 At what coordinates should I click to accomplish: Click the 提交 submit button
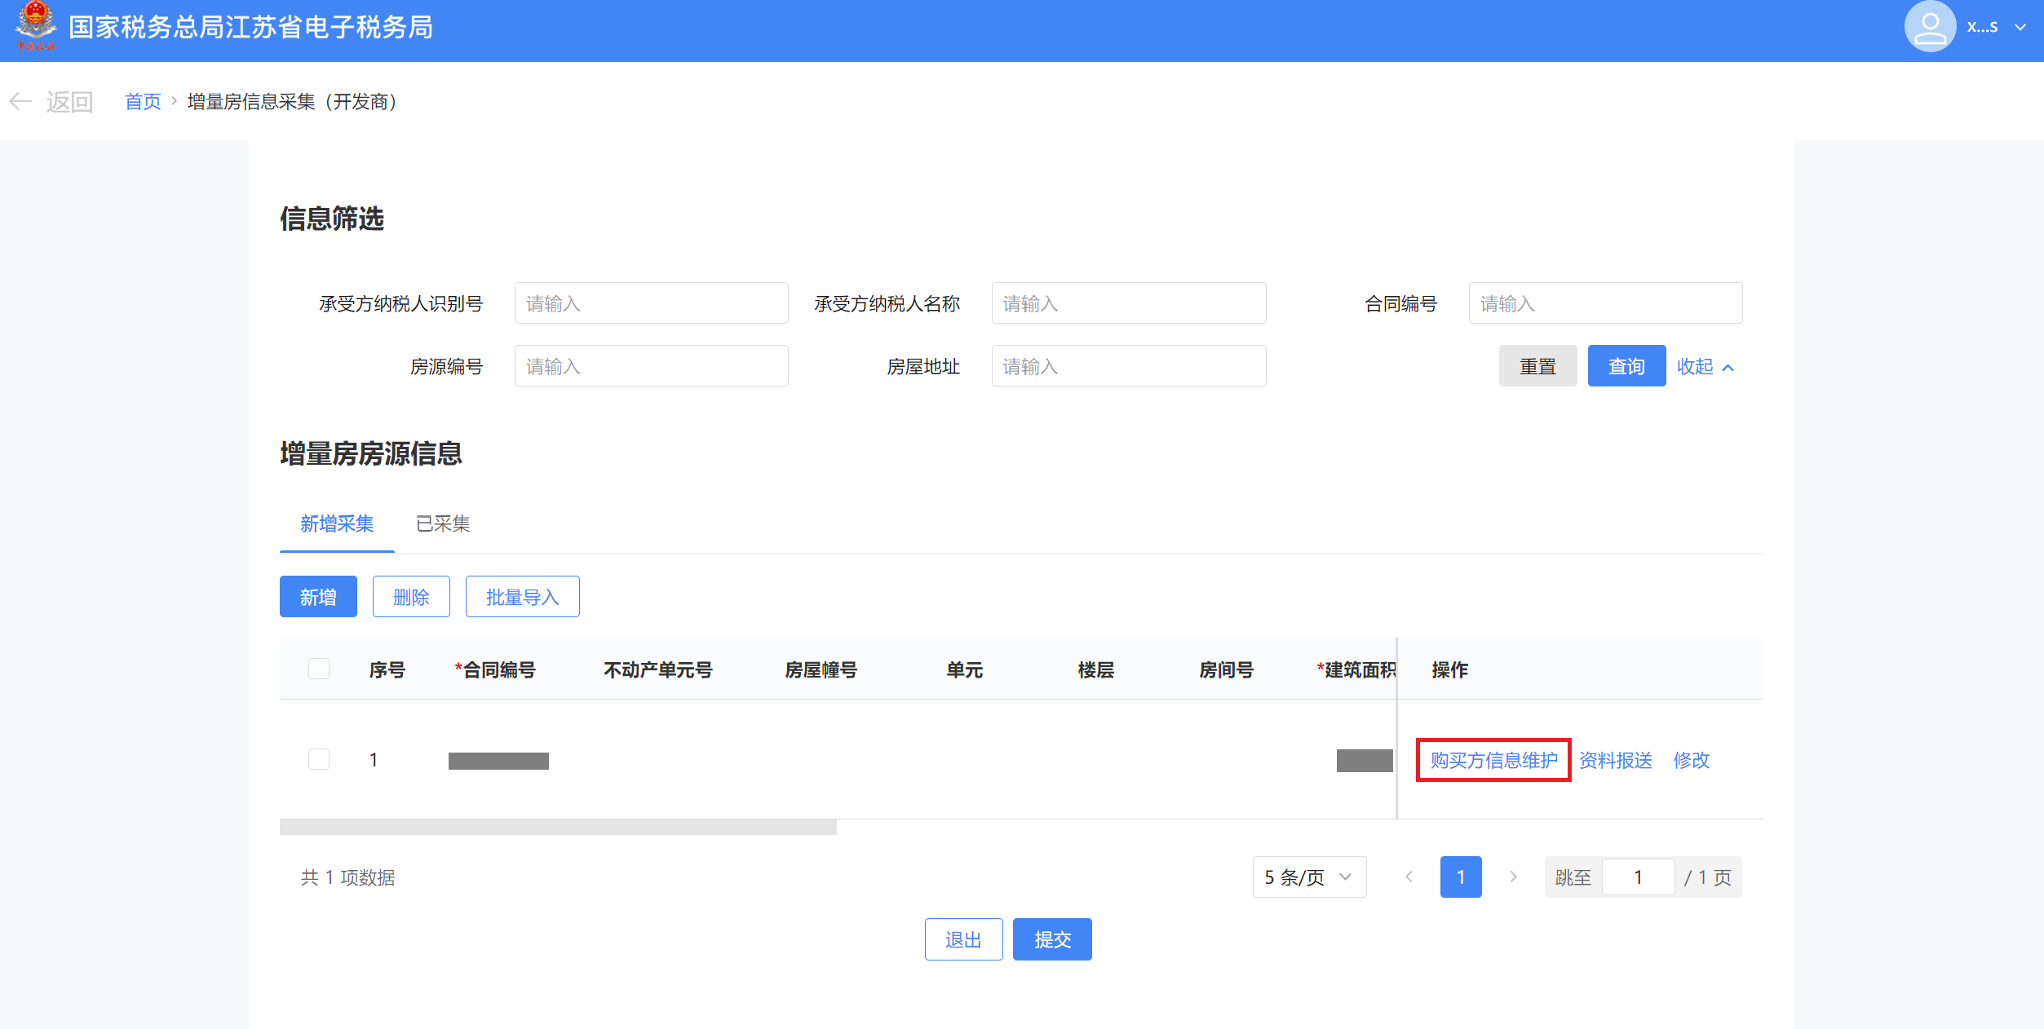1051,939
